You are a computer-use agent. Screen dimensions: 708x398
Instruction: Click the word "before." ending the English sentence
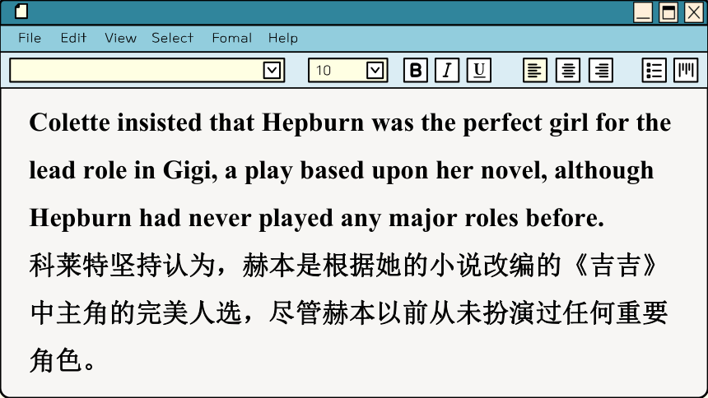pos(565,218)
